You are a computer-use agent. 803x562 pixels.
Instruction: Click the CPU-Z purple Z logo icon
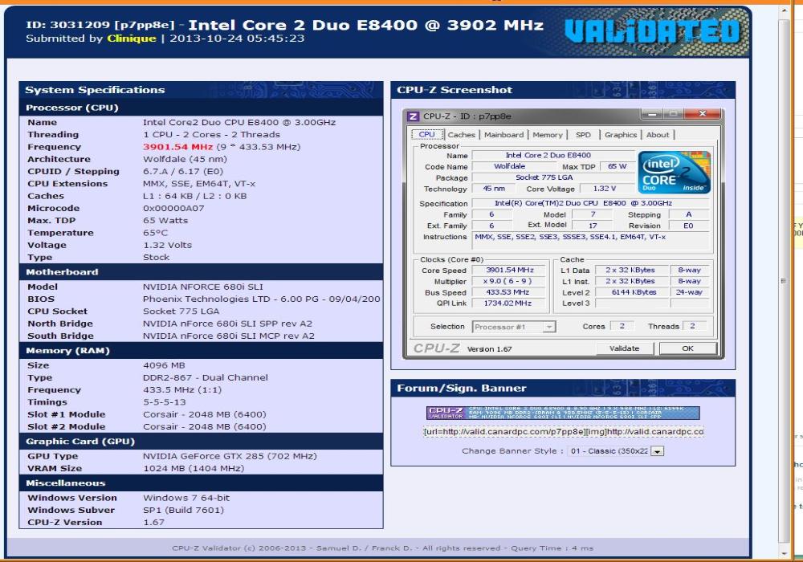point(413,116)
